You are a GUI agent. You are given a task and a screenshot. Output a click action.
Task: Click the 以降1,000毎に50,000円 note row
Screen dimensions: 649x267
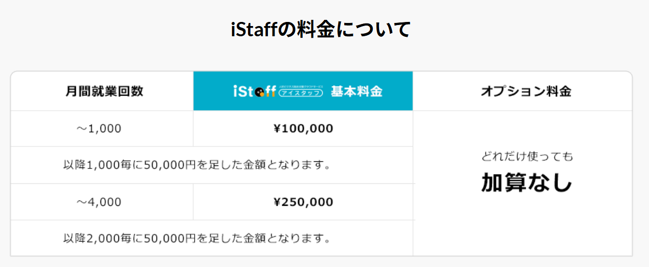pos(212,165)
